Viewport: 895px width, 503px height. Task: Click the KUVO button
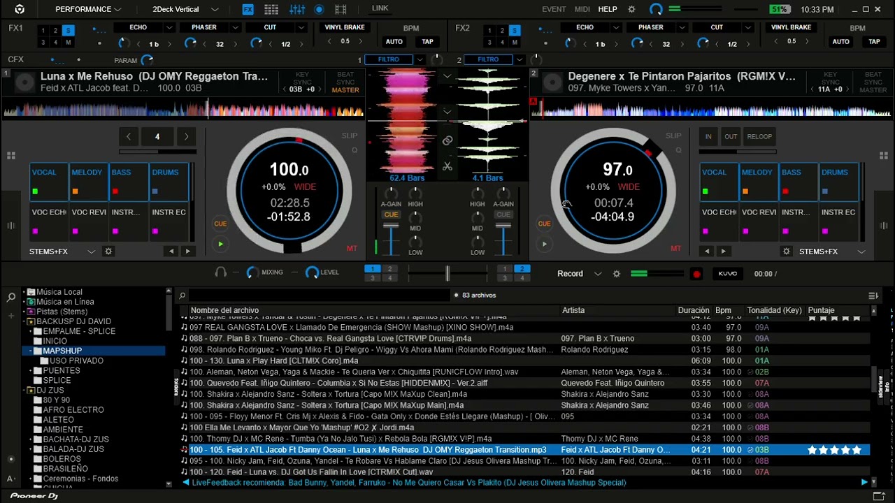tap(728, 274)
